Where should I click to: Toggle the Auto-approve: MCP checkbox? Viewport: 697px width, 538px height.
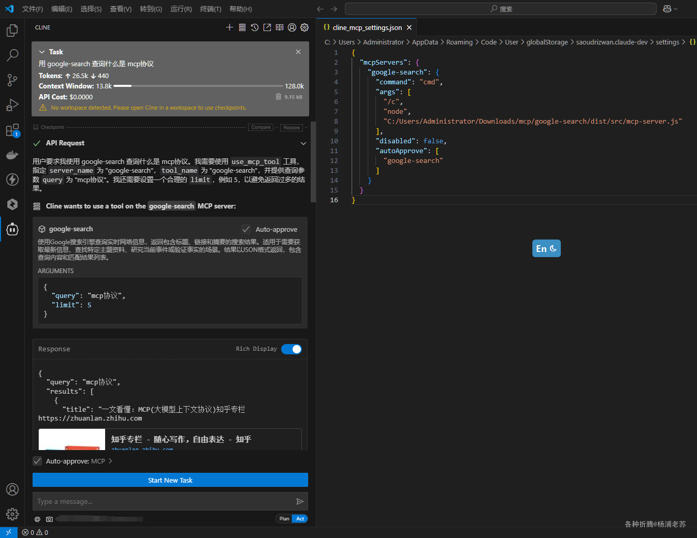[x=37, y=461]
